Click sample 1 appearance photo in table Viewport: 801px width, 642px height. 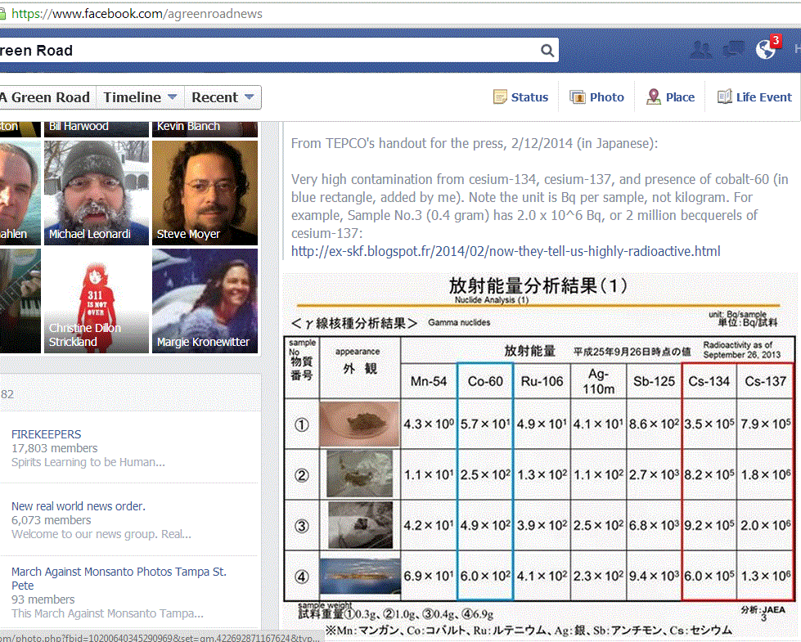click(x=359, y=424)
